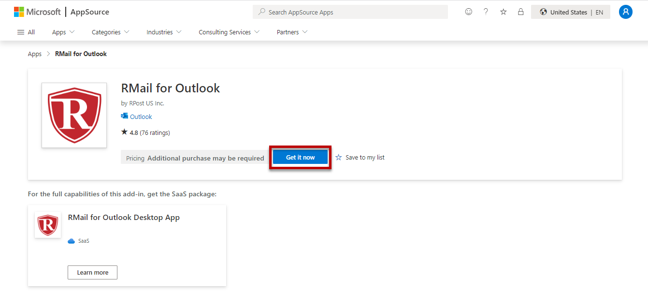Send feedback via the smiley face icon
Viewport: 648px width, 293px height.
(x=468, y=11)
